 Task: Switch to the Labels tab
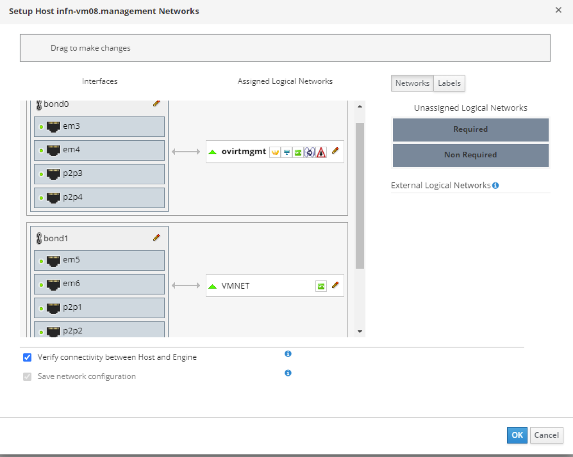449,83
